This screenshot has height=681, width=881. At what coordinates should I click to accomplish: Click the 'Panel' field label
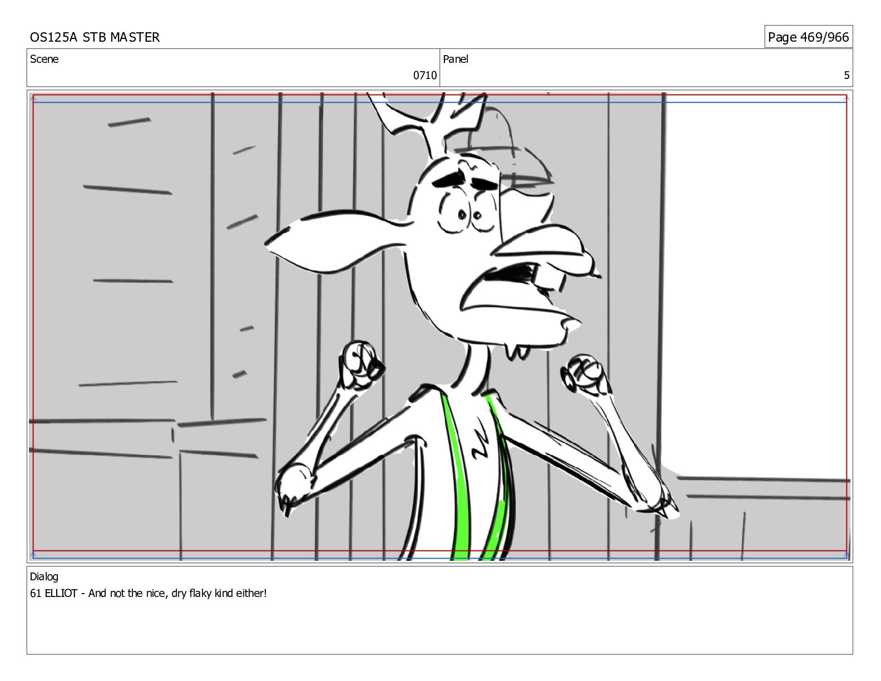tap(456, 59)
